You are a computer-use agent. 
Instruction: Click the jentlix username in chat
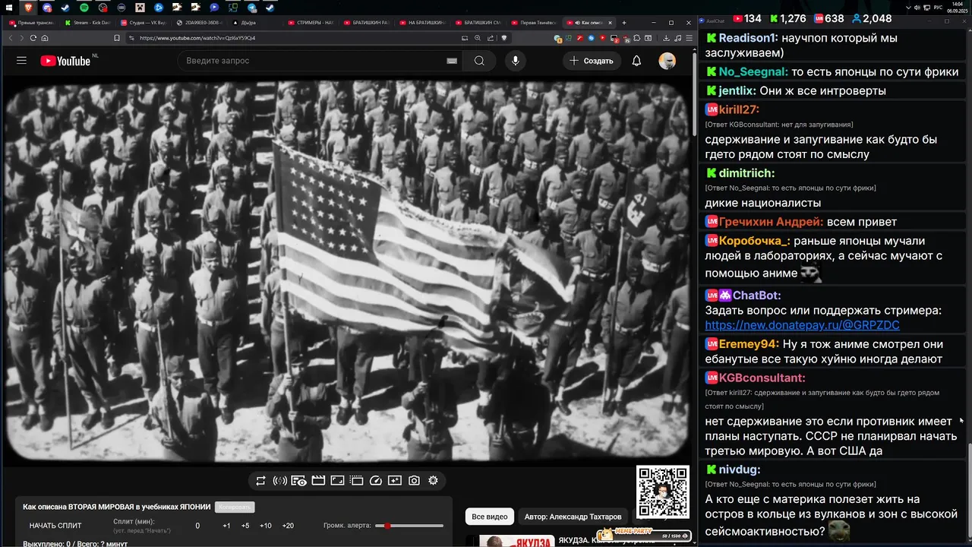(737, 91)
